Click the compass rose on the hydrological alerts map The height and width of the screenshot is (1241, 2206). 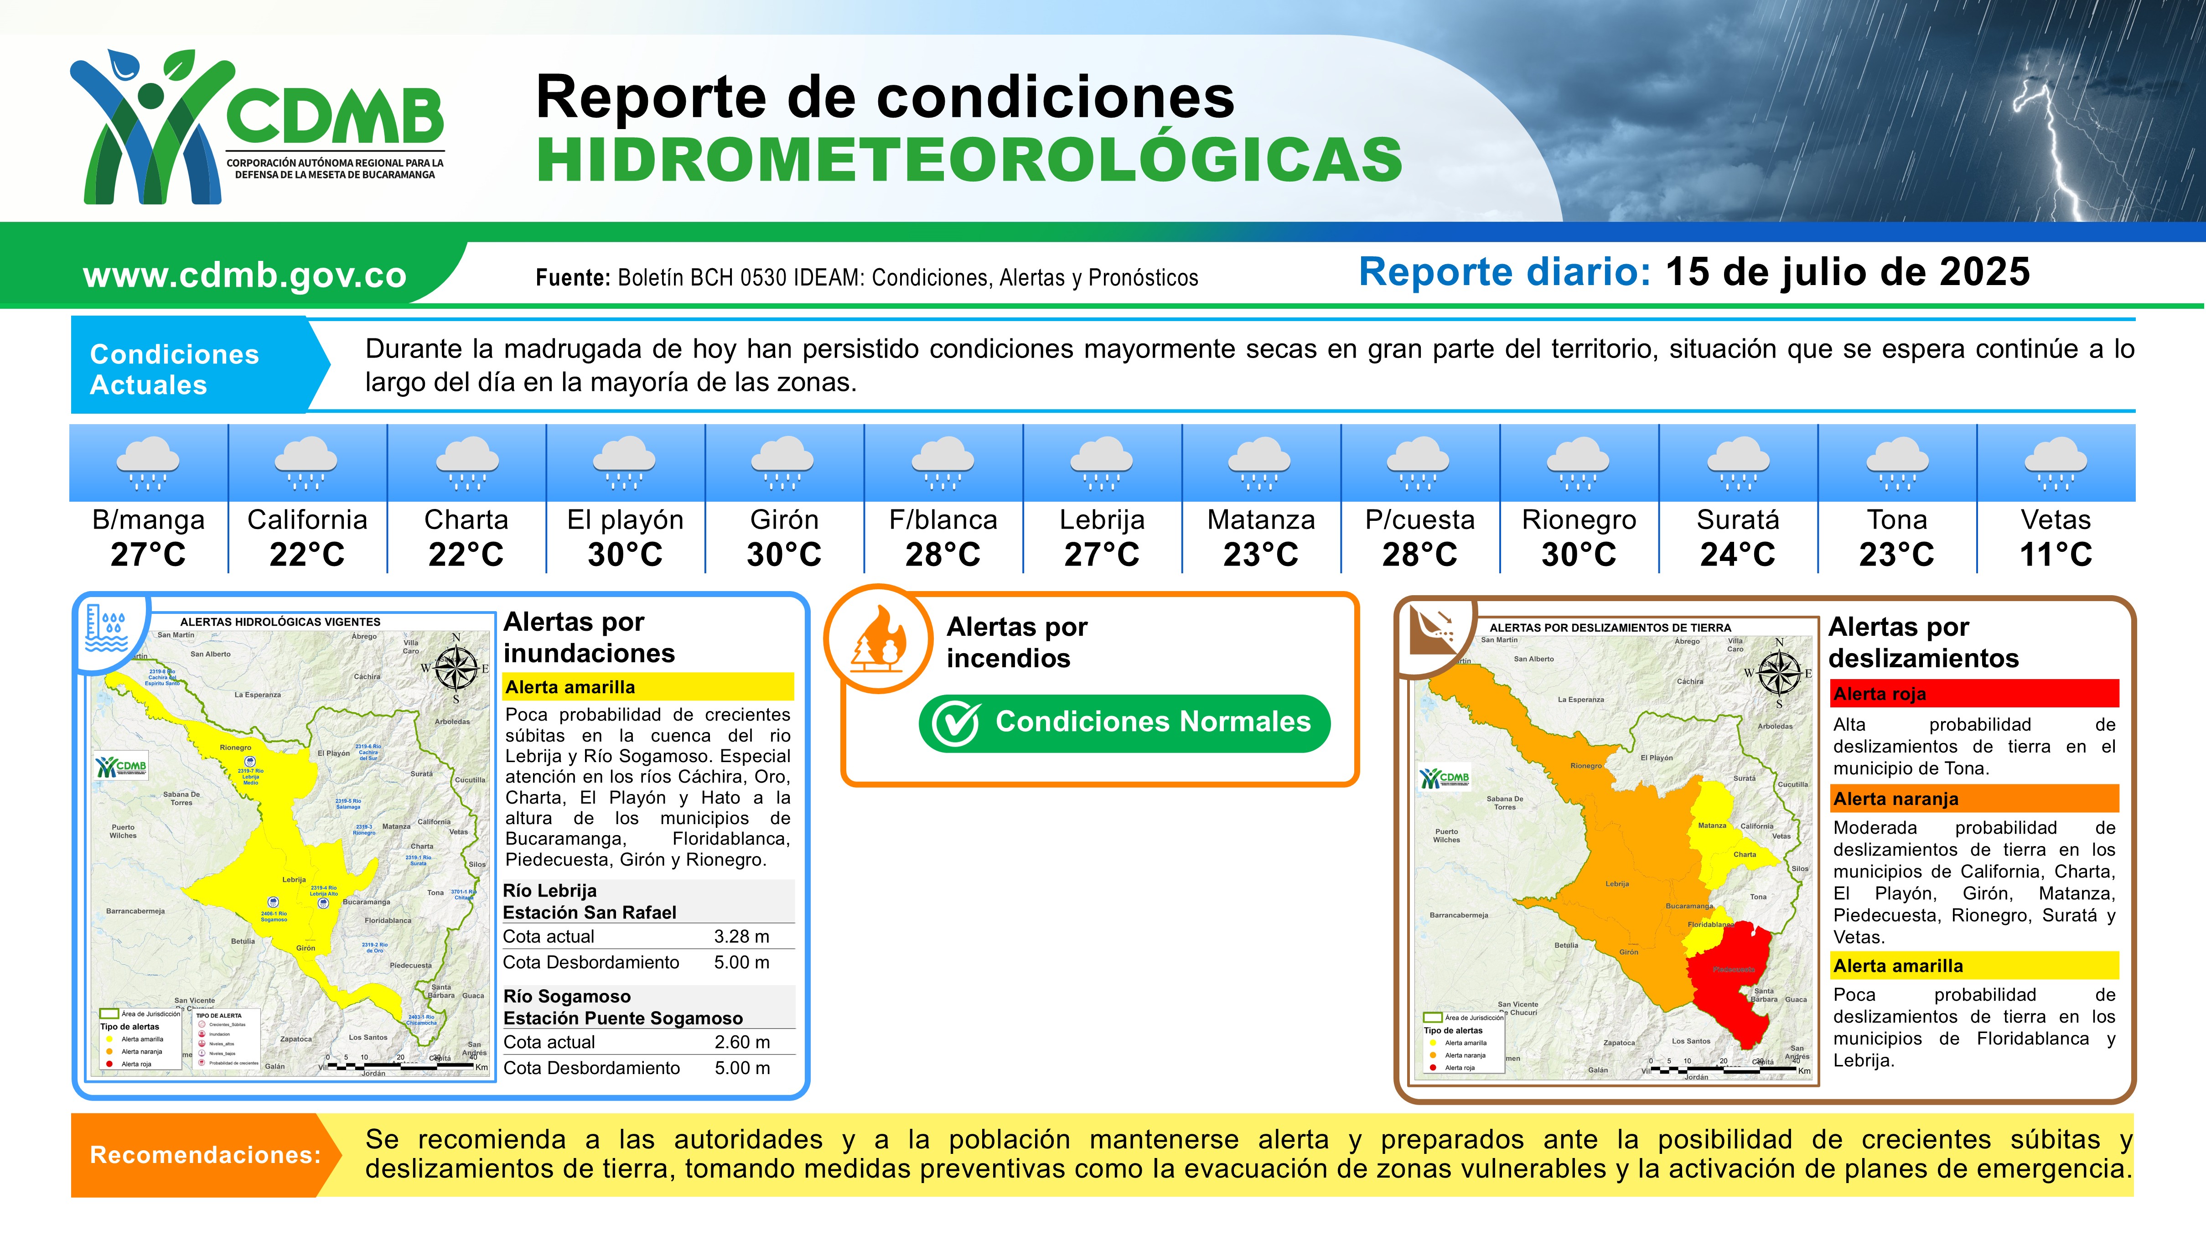click(x=456, y=668)
